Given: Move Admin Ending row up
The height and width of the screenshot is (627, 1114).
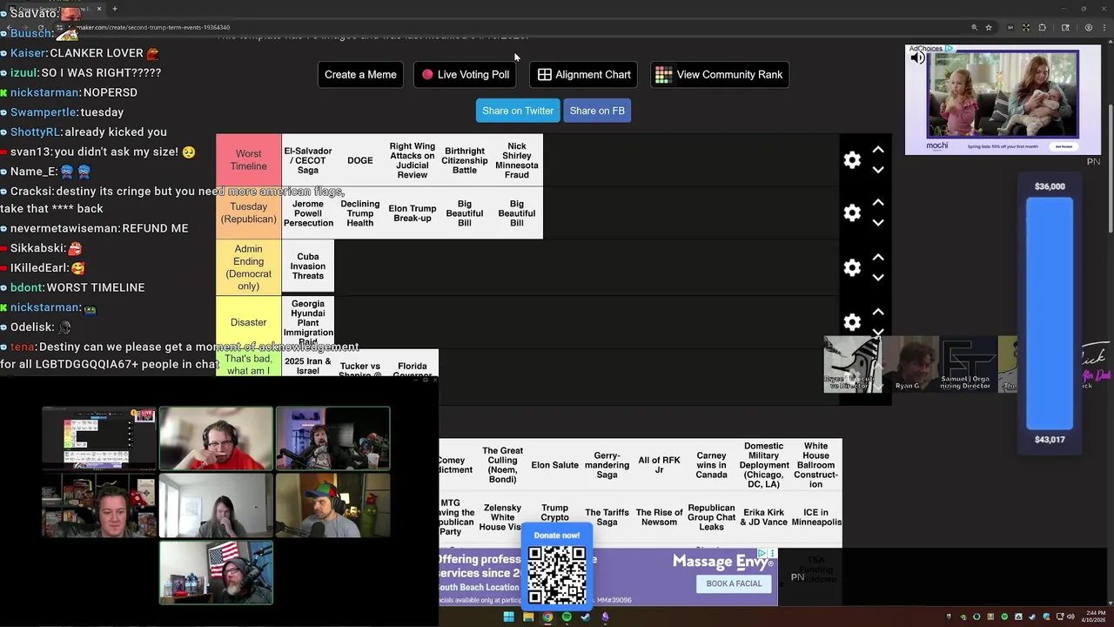Looking at the screenshot, I should pyautogui.click(x=878, y=257).
